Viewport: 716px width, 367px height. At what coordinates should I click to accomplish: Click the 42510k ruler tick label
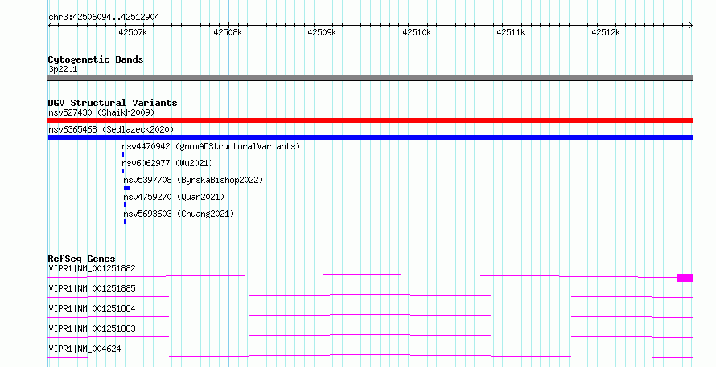point(417,32)
